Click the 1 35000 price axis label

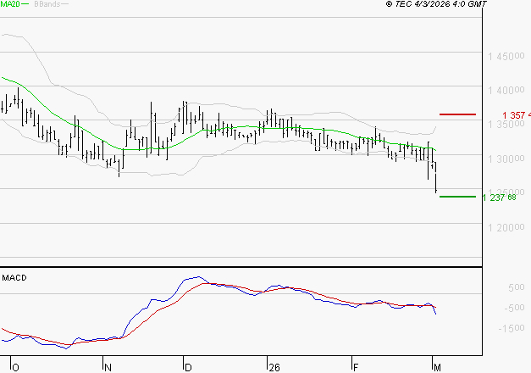[x=506, y=125]
